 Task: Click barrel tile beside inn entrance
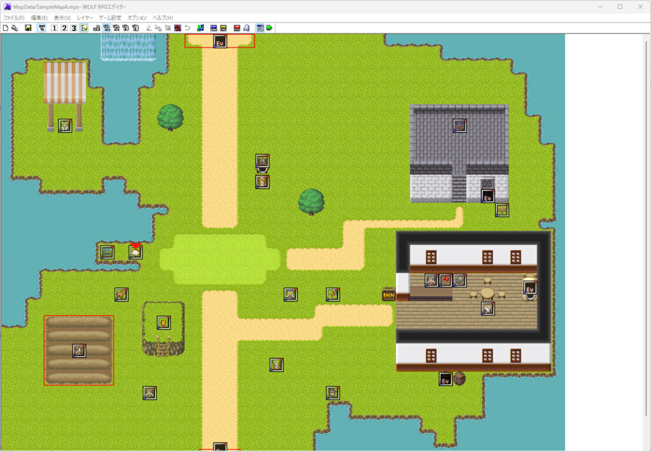[x=459, y=378]
